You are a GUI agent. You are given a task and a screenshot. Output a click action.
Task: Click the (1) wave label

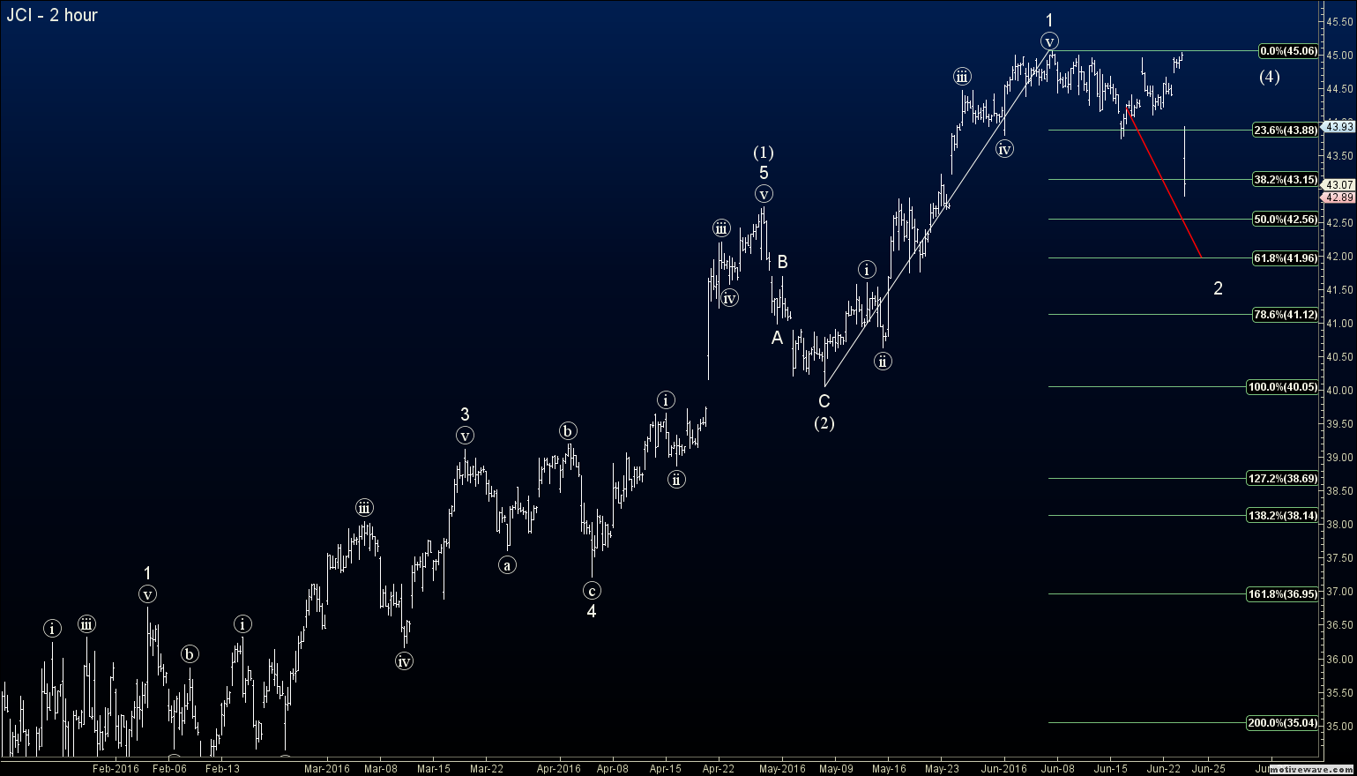[764, 153]
